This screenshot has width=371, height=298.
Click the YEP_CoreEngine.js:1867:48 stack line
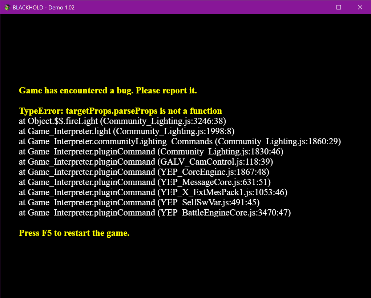click(x=144, y=172)
